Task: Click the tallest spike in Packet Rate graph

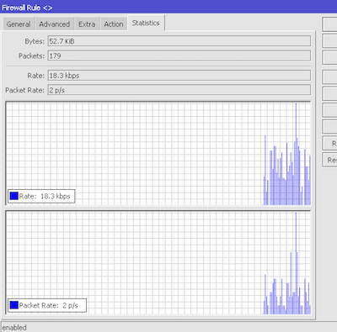Action: (x=296, y=263)
